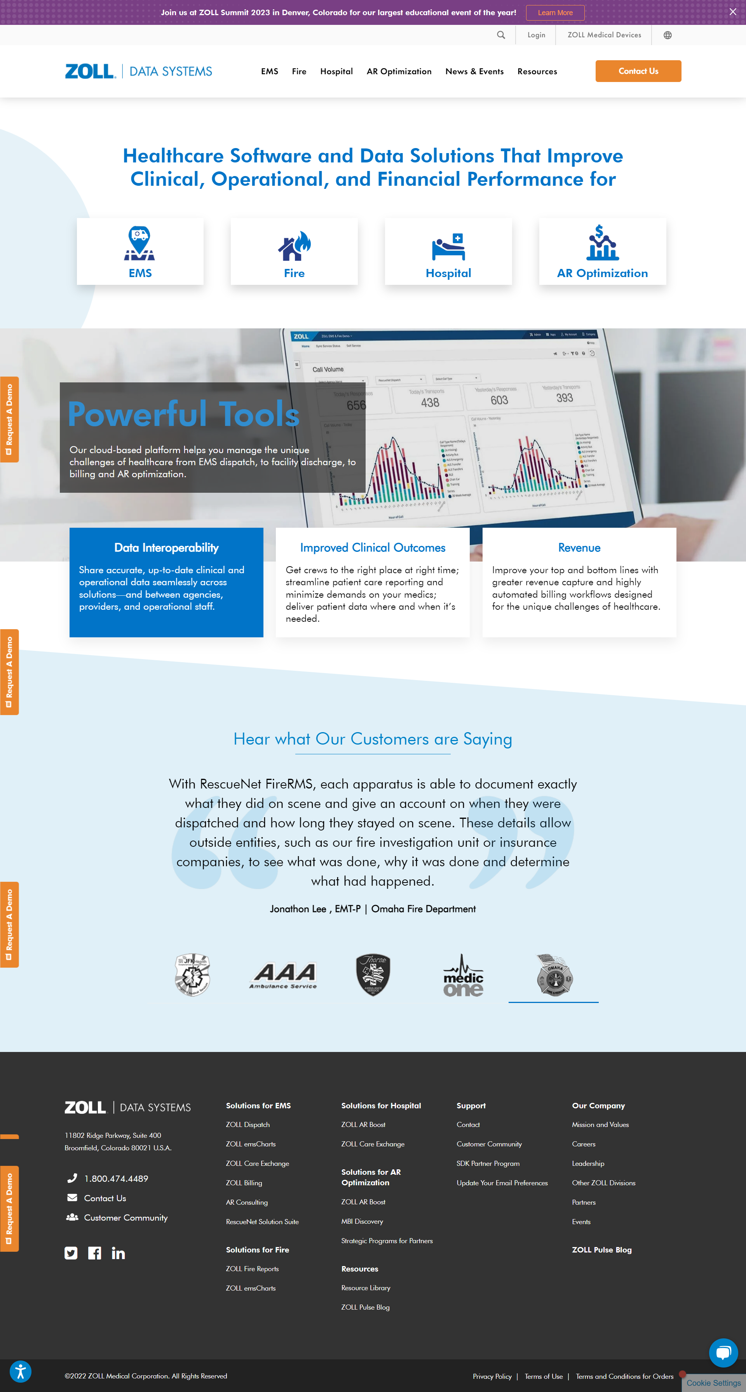Click the Learn More banner button

(554, 12)
